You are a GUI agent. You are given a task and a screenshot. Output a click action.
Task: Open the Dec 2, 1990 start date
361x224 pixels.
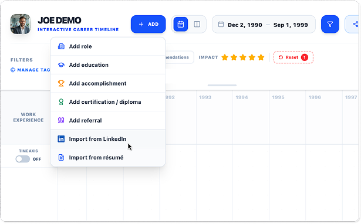click(x=245, y=25)
